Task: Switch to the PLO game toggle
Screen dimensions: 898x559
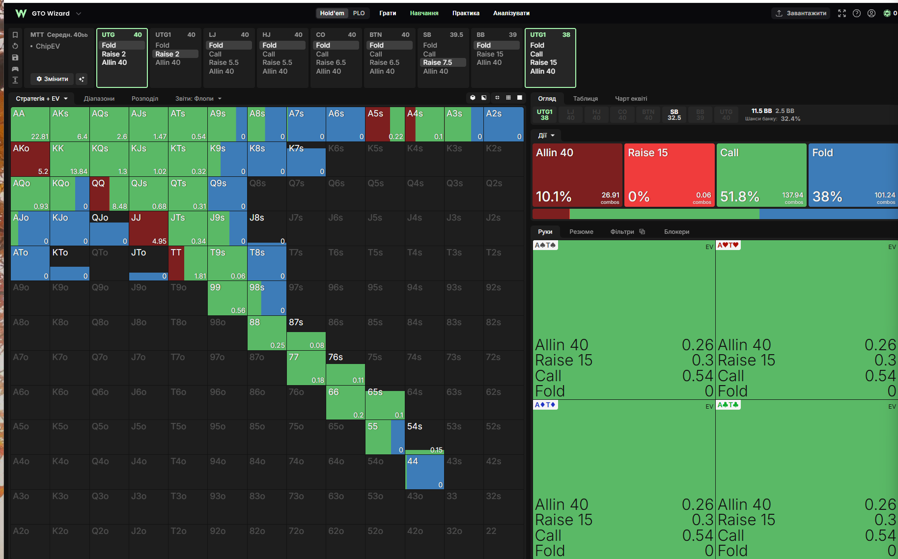Action: pyautogui.click(x=359, y=13)
